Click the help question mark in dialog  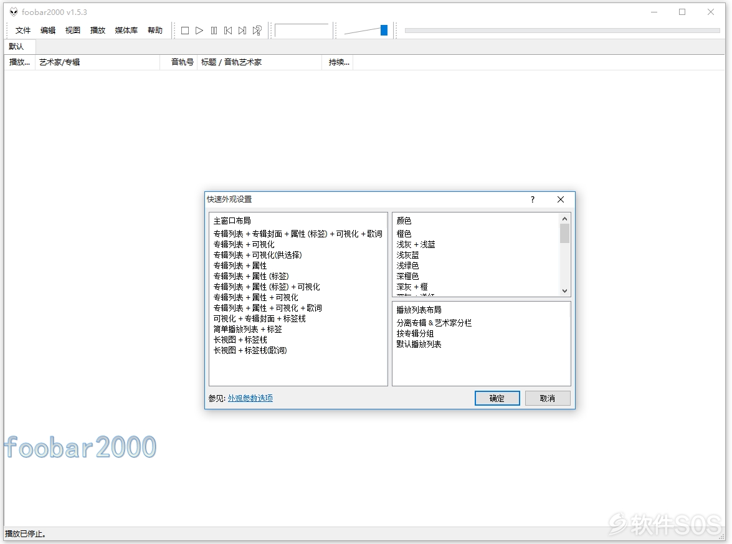(x=532, y=199)
